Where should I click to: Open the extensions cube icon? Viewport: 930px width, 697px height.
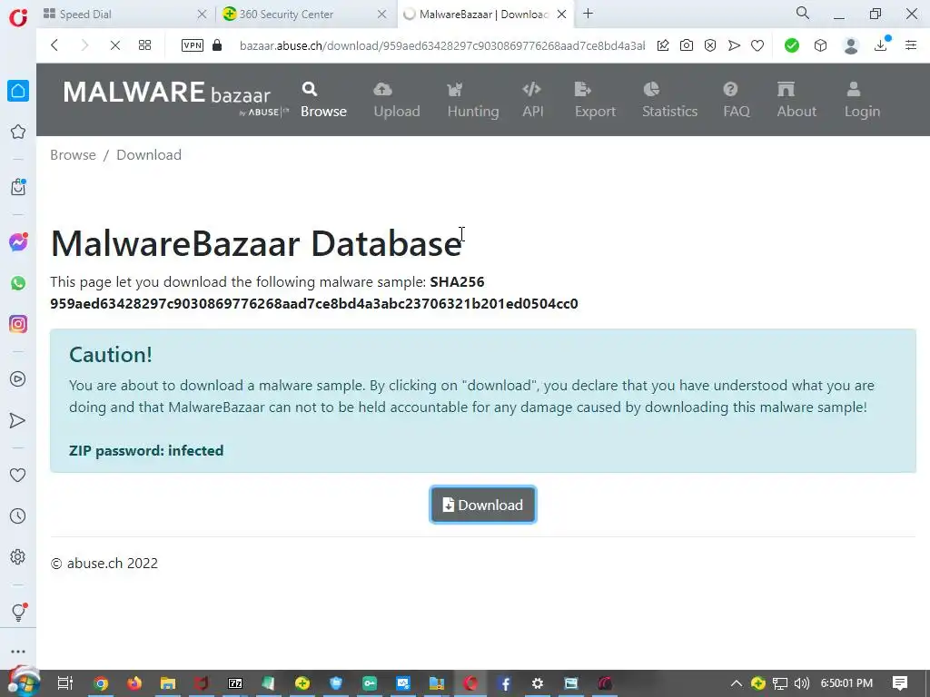coord(820,45)
